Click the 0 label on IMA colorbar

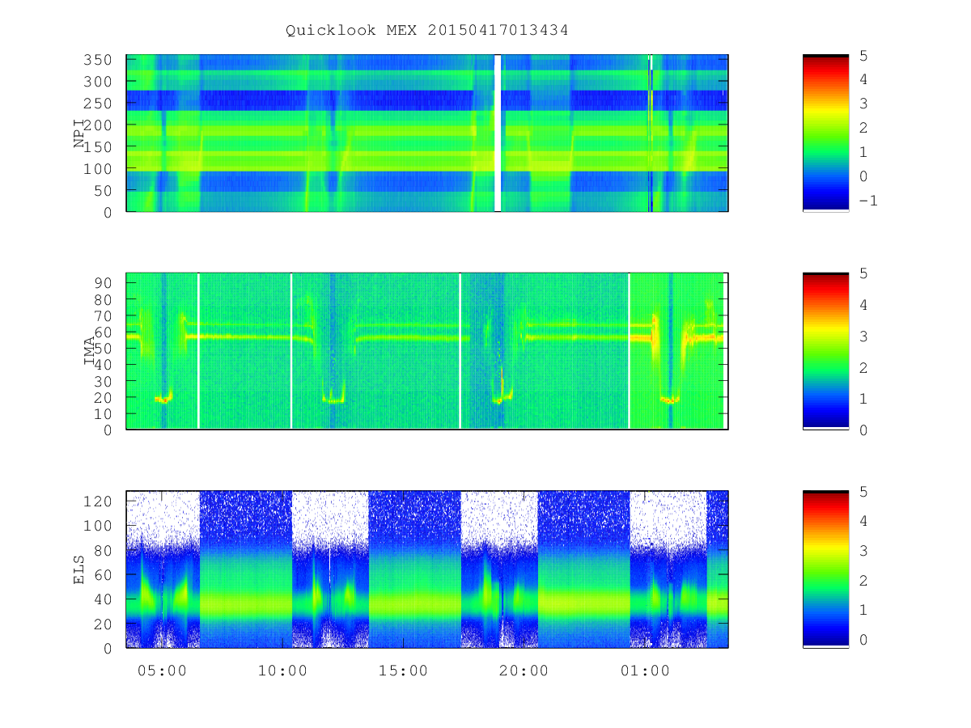[x=863, y=430]
